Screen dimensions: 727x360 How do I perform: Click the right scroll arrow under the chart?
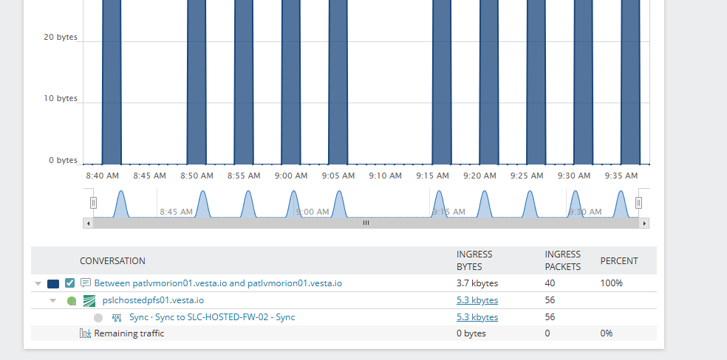(644, 223)
